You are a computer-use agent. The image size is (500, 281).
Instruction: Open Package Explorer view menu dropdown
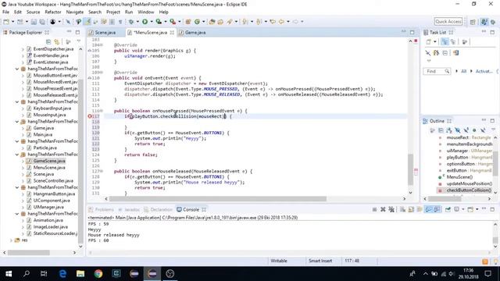78,41
